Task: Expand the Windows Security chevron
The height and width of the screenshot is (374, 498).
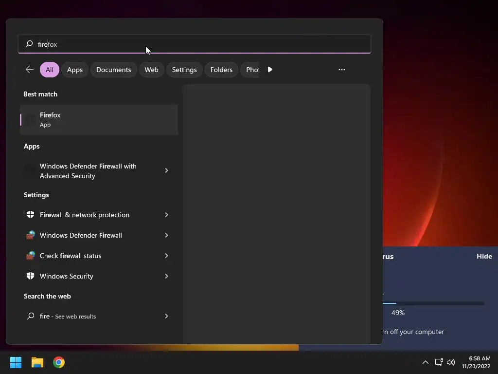Action: pos(166,276)
